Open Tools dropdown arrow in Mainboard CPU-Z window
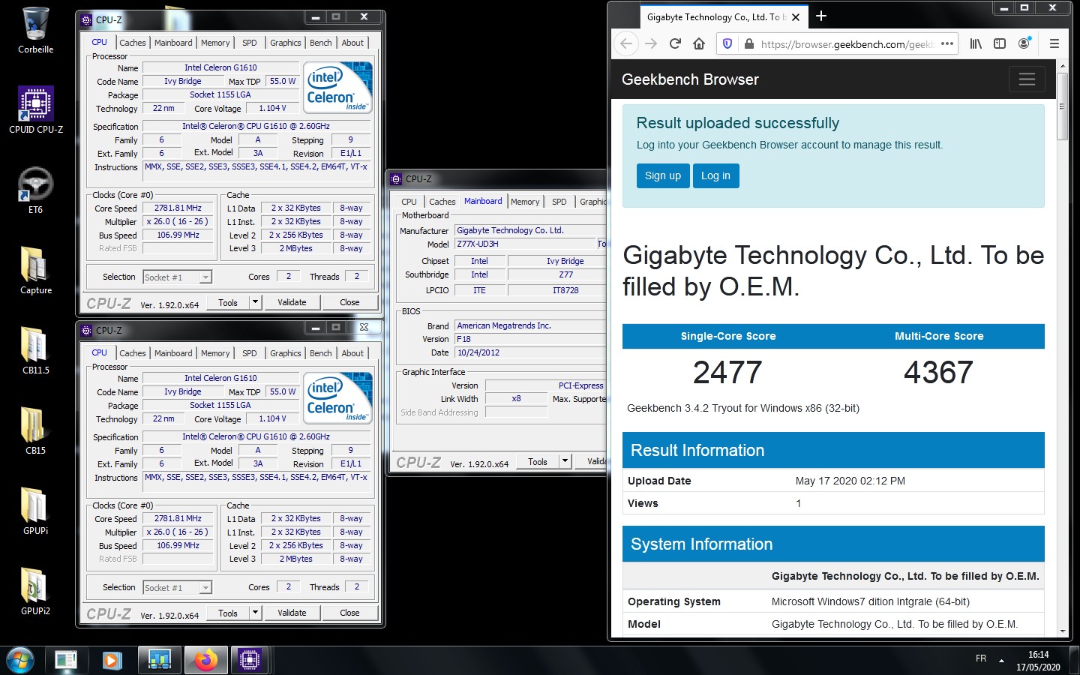The height and width of the screenshot is (675, 1080). (565, 462)
